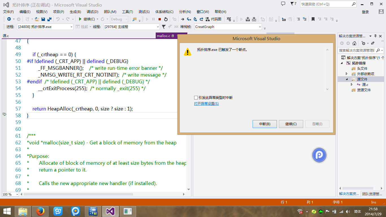This screenshot has height=217, width=386.
Task: Click the Restart debugging icon
Action: 166,19
